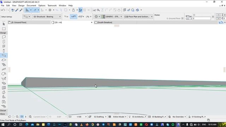Select the Column tool
Screen dimensions: 226x127
coord(4,51)
